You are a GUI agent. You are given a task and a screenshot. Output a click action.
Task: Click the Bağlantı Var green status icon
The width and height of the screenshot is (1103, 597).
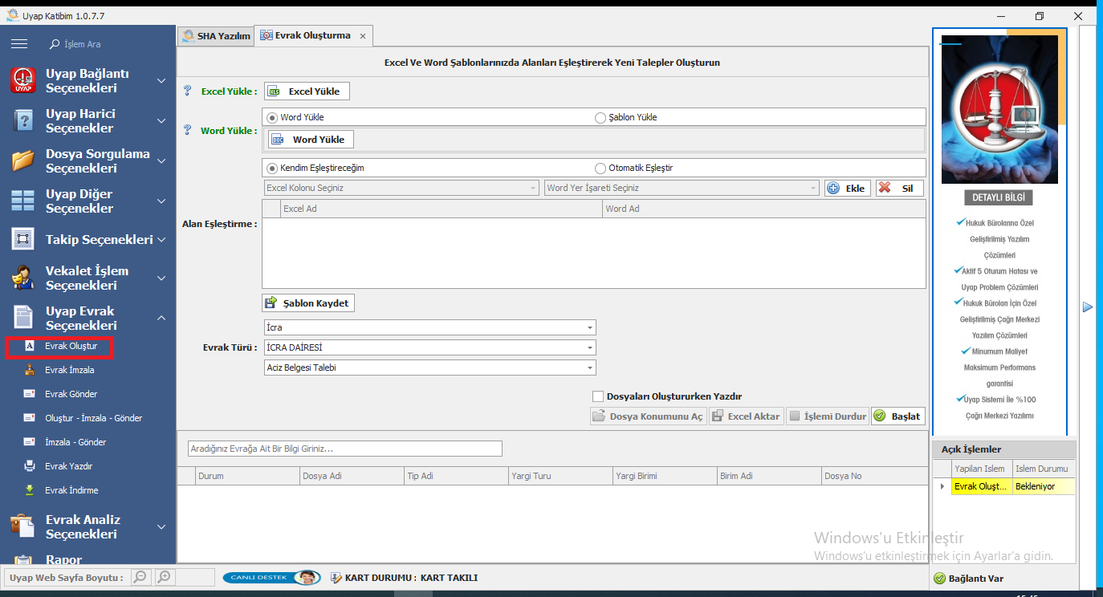coord(940,578)
